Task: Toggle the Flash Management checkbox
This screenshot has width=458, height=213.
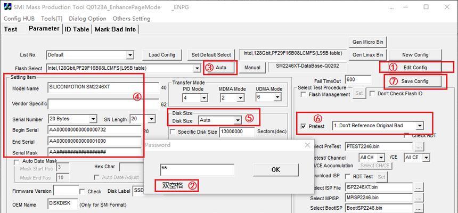Action: pos(304,95)
